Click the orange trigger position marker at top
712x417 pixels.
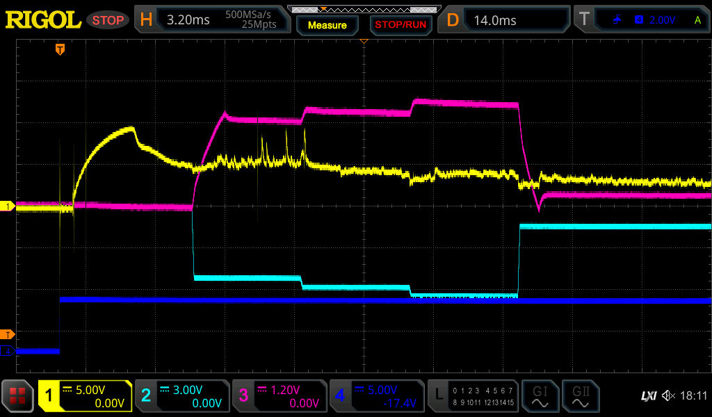click(60, 49)
